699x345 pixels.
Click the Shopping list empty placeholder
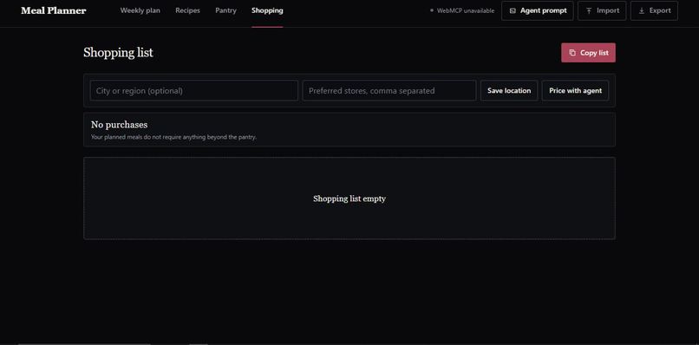pyautogui.click(x=349, y=199)
